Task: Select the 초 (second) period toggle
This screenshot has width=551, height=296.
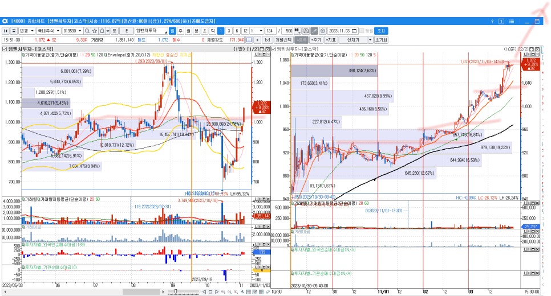Action: pyautogui.click(x=205, y=31)
